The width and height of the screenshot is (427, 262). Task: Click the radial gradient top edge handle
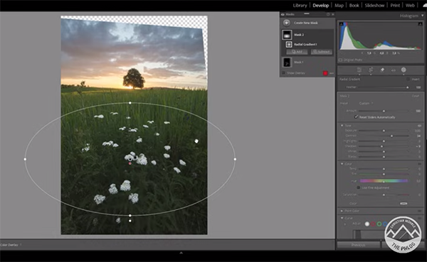tap(130, 103)
